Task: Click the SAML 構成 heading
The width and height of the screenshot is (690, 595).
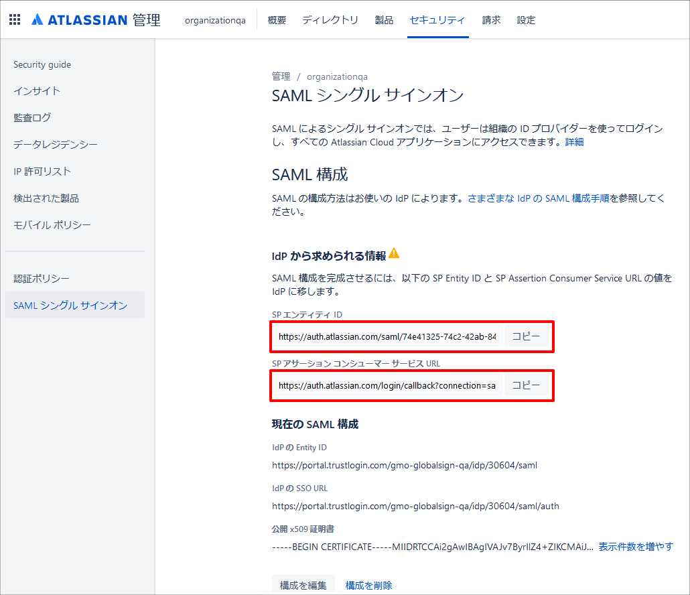Action: tap(309, 175)
